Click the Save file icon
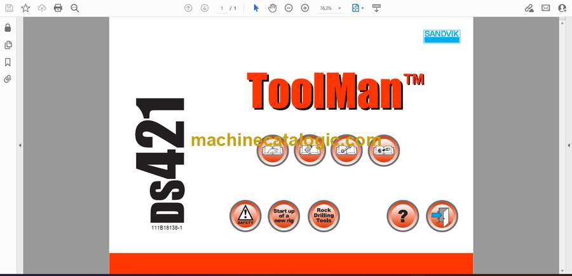The height and width of the screenshot is (276, 572). [9, 8]
